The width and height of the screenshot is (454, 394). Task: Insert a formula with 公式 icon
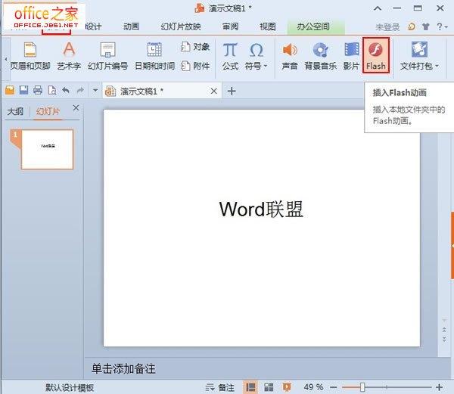(x=230, y=54)
